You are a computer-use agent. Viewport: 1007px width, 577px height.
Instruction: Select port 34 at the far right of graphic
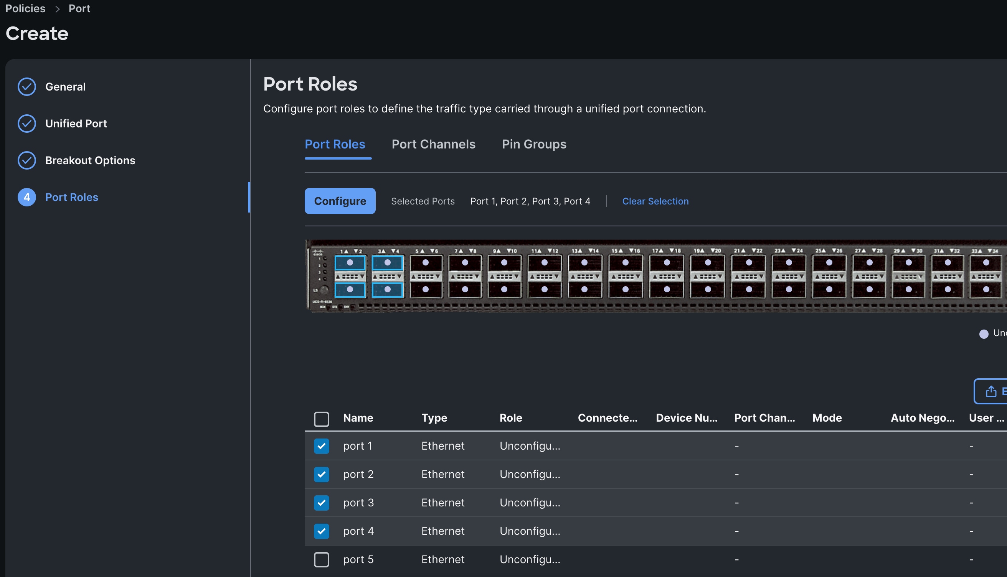point(986,290)
